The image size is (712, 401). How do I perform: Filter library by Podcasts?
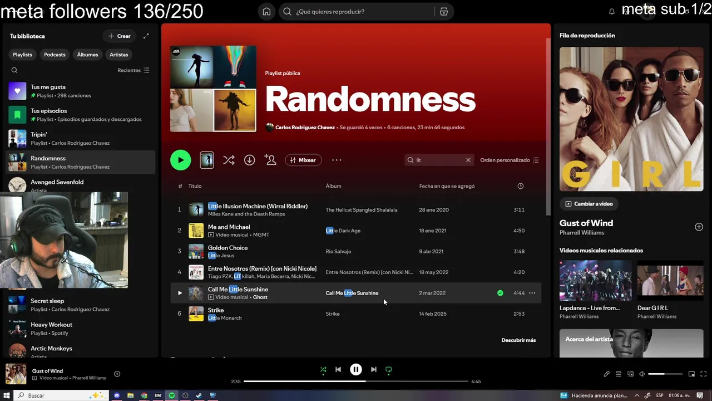(55, 55)
